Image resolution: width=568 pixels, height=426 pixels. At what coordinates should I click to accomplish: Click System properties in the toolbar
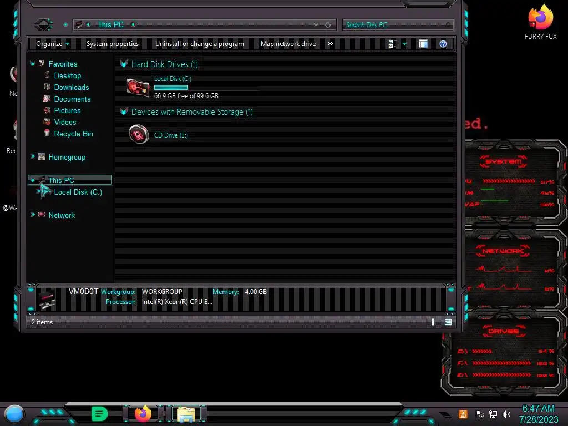pyautogui.click(x=112, y=44)
